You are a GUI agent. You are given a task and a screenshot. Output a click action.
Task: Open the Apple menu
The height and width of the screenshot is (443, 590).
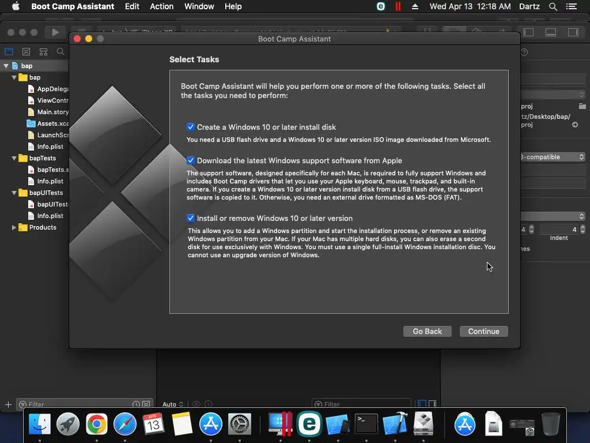click(x=16, y=6)
